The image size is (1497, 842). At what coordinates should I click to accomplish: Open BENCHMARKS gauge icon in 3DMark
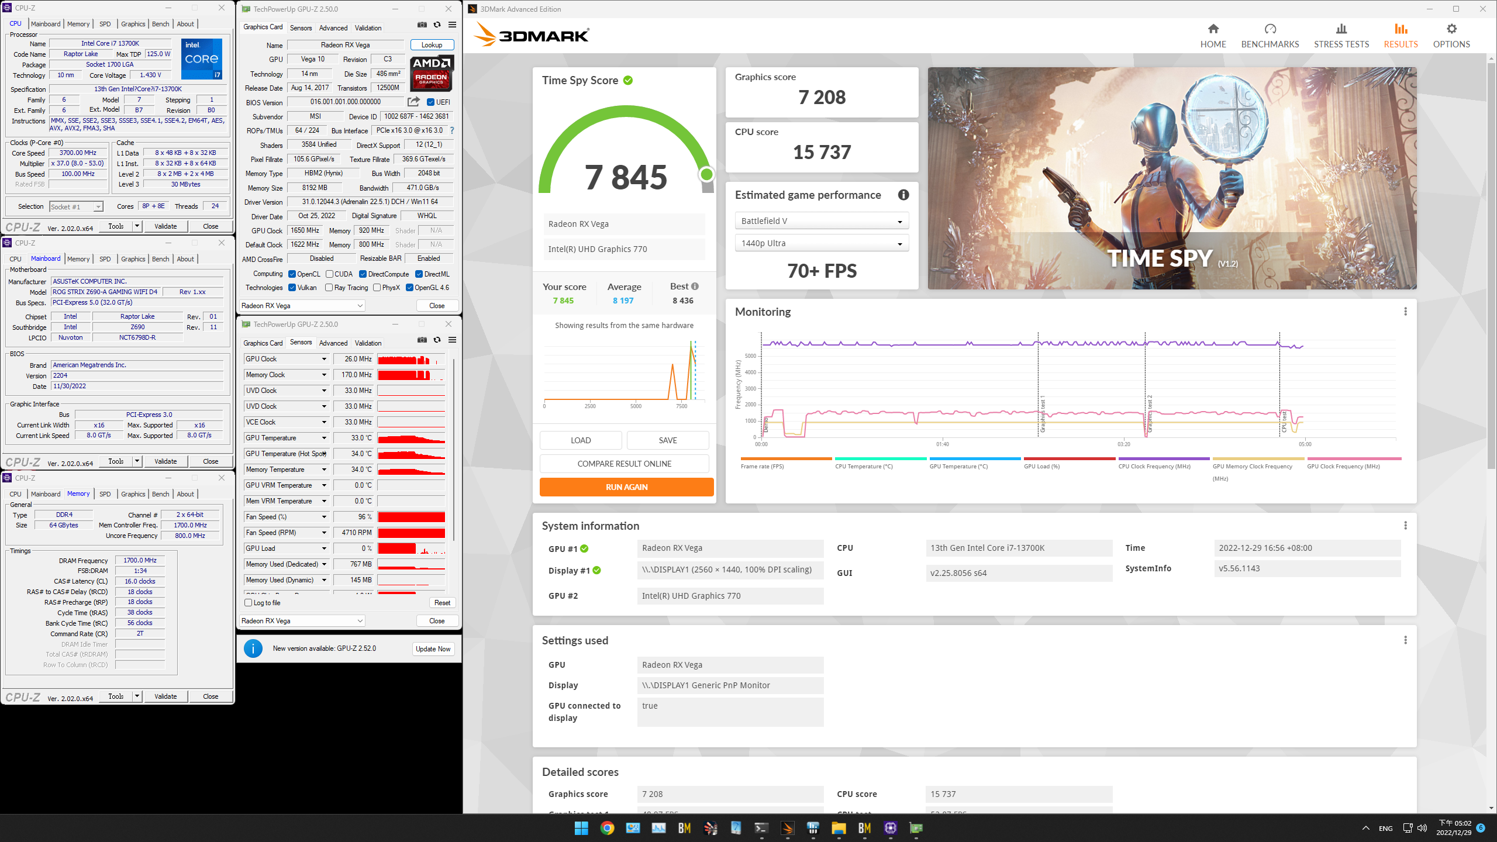tap(1270, 29)
